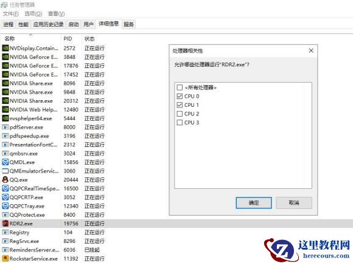
Task: Click PID value 2572
Action: click(69, 49)
